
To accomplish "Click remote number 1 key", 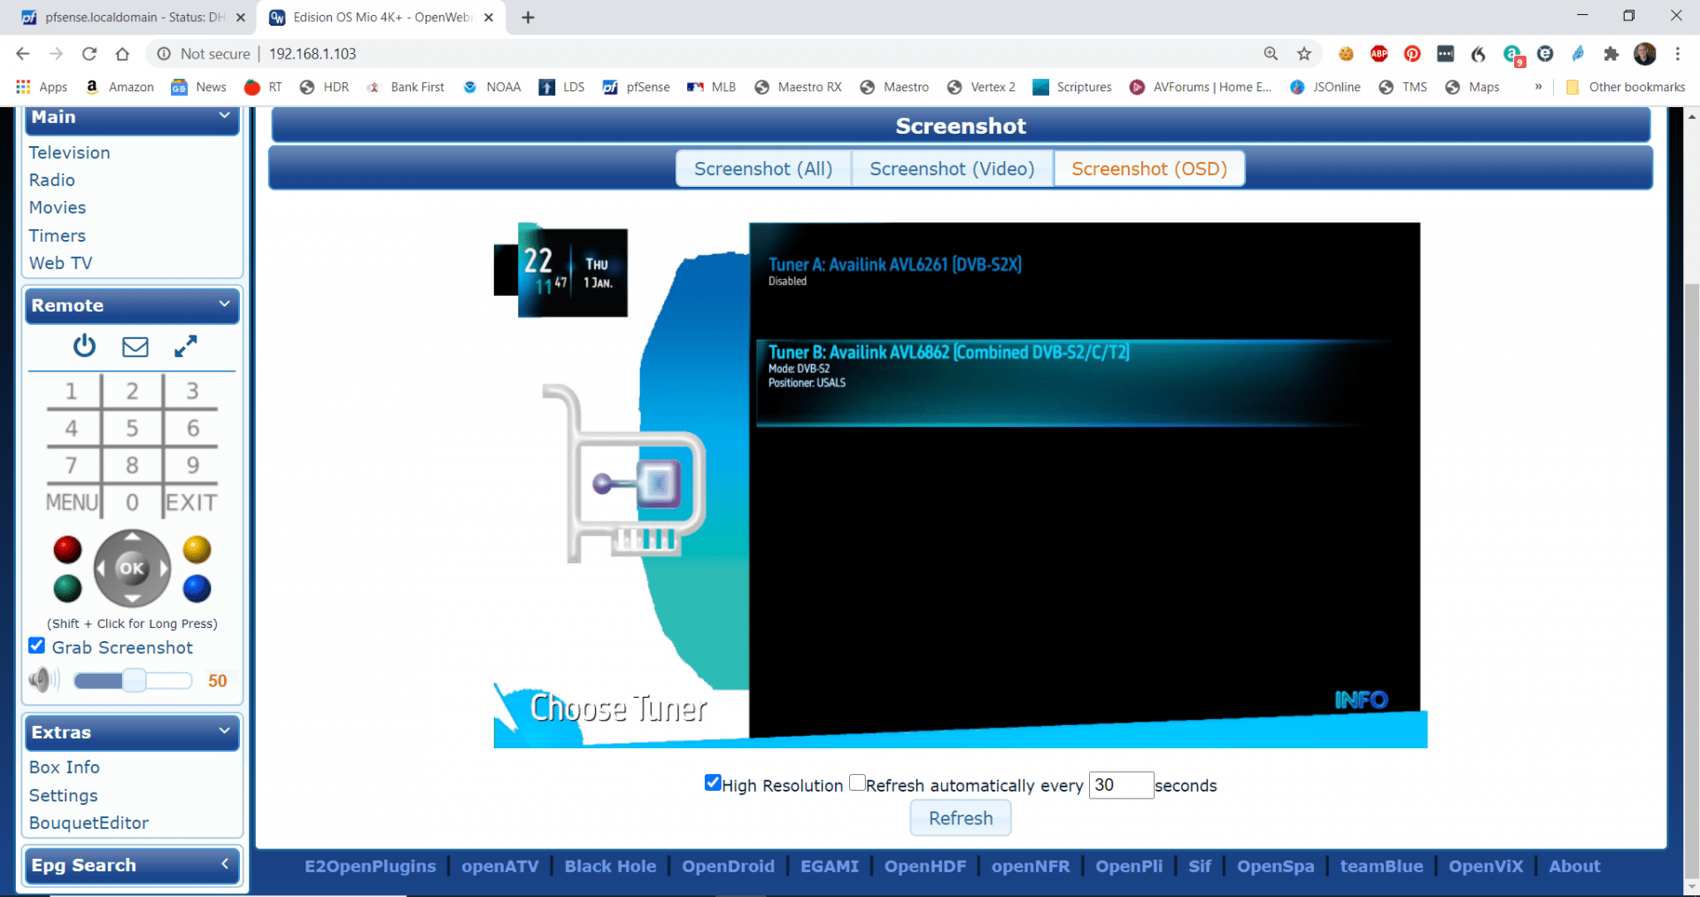I will pos(71,391).
